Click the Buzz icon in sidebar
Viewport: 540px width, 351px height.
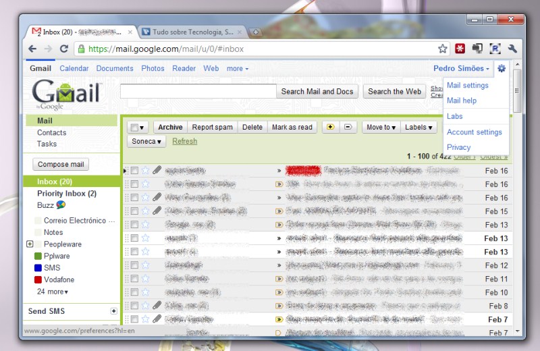61,205
